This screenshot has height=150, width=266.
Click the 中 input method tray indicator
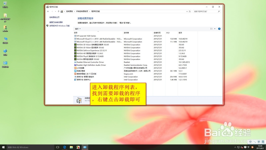click(x=248, y=147)
